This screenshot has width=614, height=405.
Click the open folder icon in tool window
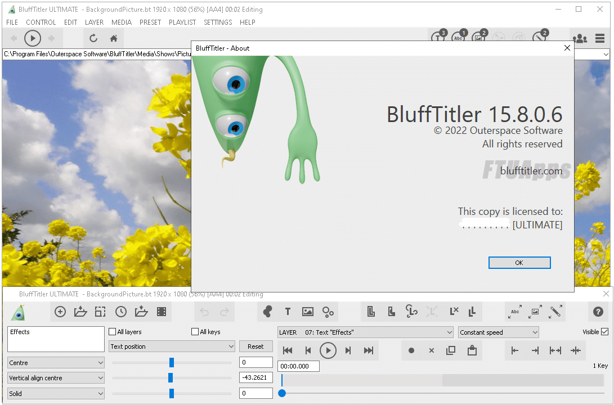click(x=80, y=312)
